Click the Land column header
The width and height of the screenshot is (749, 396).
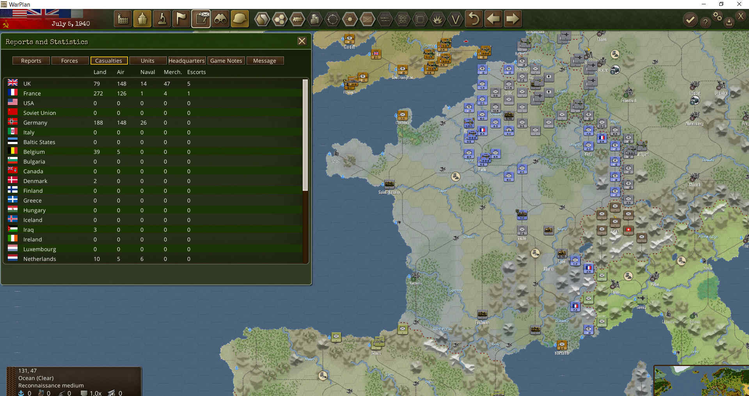(x=100, y=72)
